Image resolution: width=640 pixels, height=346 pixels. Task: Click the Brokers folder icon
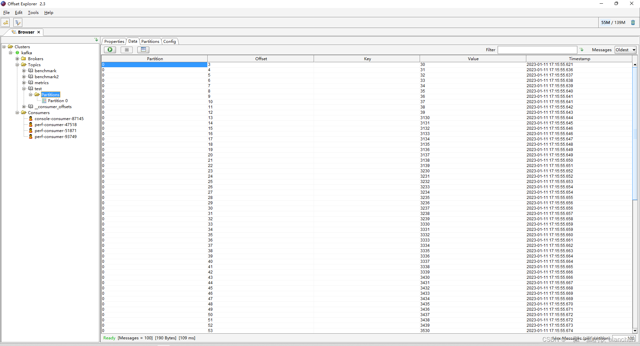[x=24, y=59]
